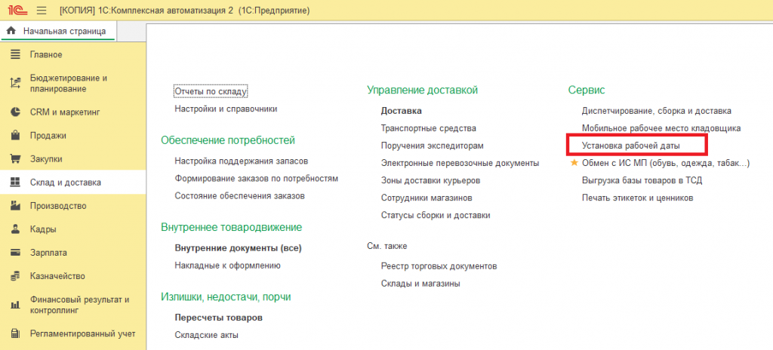This screenshot has width=773, height=350.
Task: Open Обмен с ИС МП link
Action: (666, 163)
